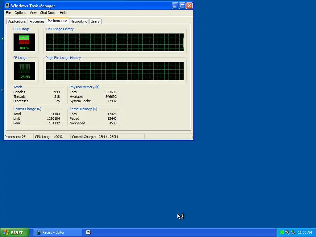Click the Nonpaged label

point(77,123)
